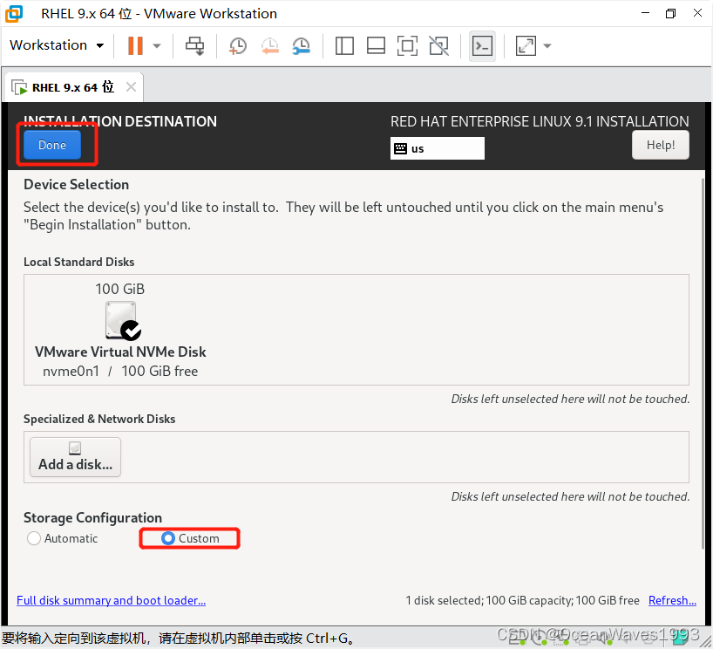The image size is (713, 649).
Task: Click the Local Standard Disks label
Action: click(79, 262)
